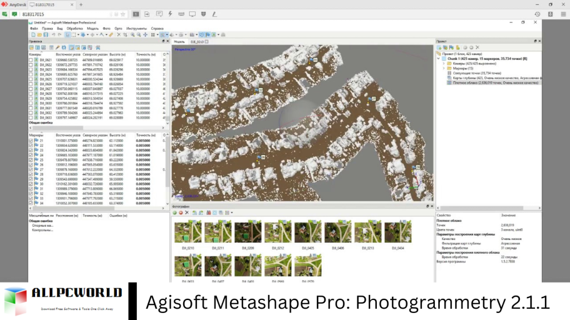Screen dimensions: 570x320
Task: Click the Optimize Cameras wand icon
Action: [57, 48]
